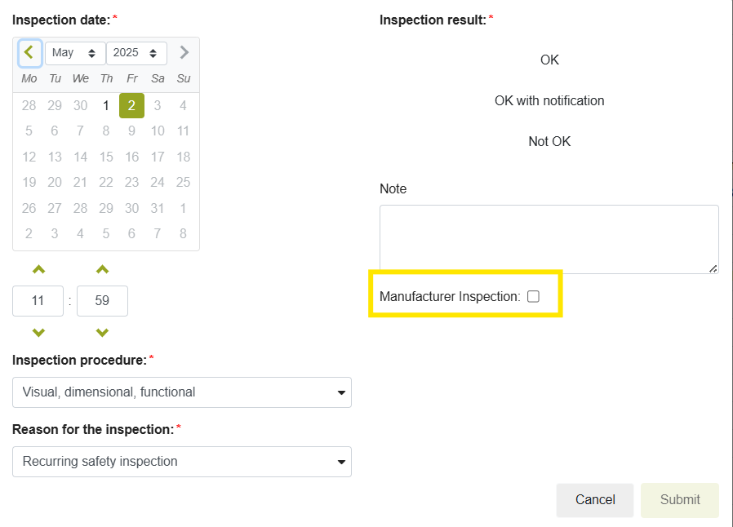This screenshot has width=733, height=527.
Task: Focus the hour input field
Action: click(x=38, y=301)
